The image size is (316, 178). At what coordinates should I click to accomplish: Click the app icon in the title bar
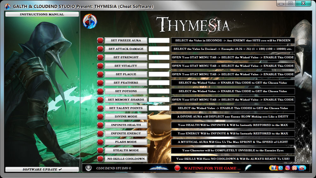(x=8, y=6)
